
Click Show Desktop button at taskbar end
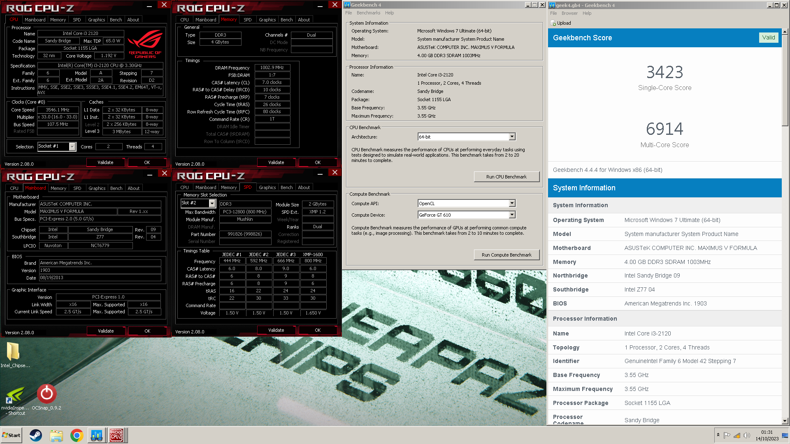point(785,435)
